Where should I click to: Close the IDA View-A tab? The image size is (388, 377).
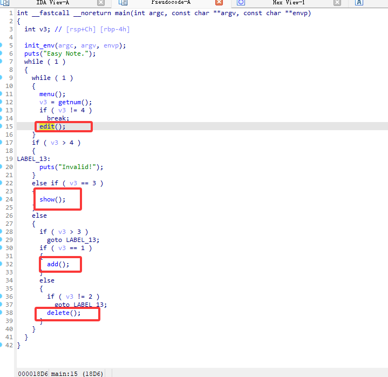(101, 3)
